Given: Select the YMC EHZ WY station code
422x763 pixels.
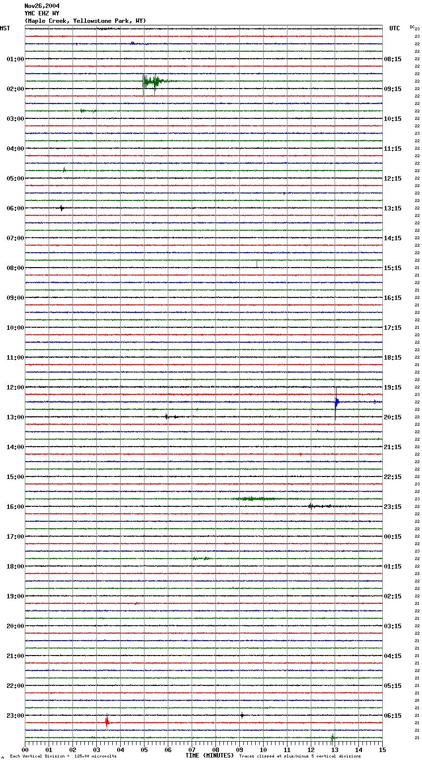Looking at the screenshot, I should pyautogui.click(x=42, y=13).
